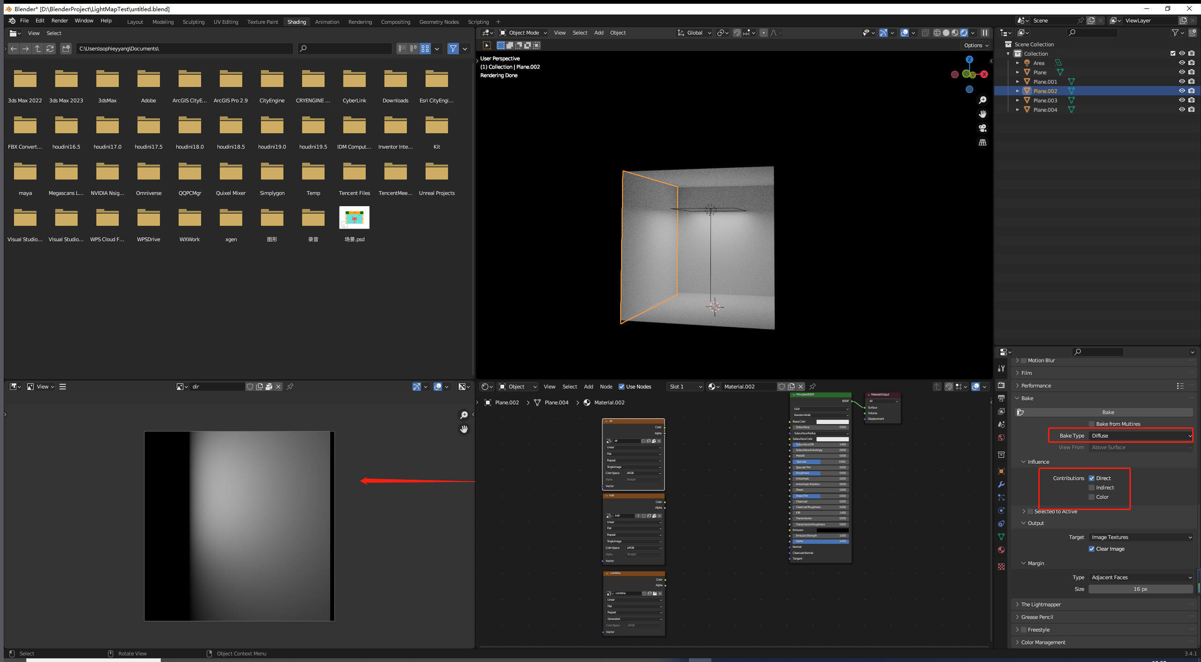
Task: Create new folder in file browser
Action: point(66,49)
